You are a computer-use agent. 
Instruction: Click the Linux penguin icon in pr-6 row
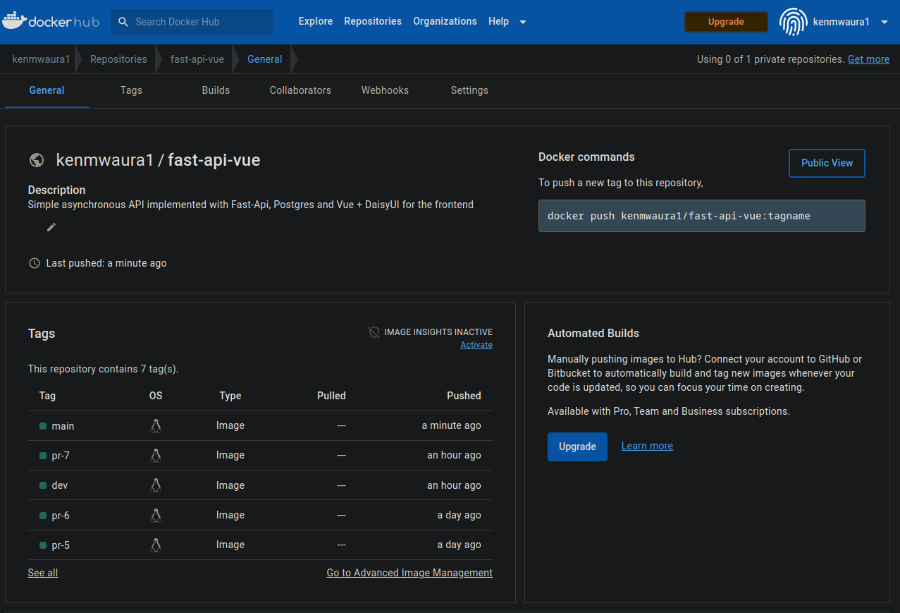(x=156, y=515)
